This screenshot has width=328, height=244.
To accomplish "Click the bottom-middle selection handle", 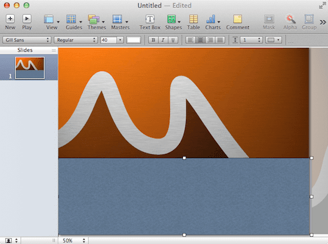I will (184, 235).
